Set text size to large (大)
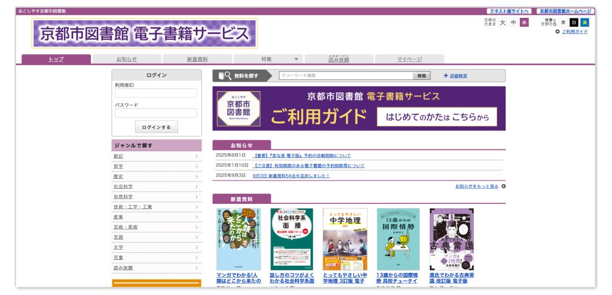The height and width of the screenshot is (295, 612). (x=503, y=23)
